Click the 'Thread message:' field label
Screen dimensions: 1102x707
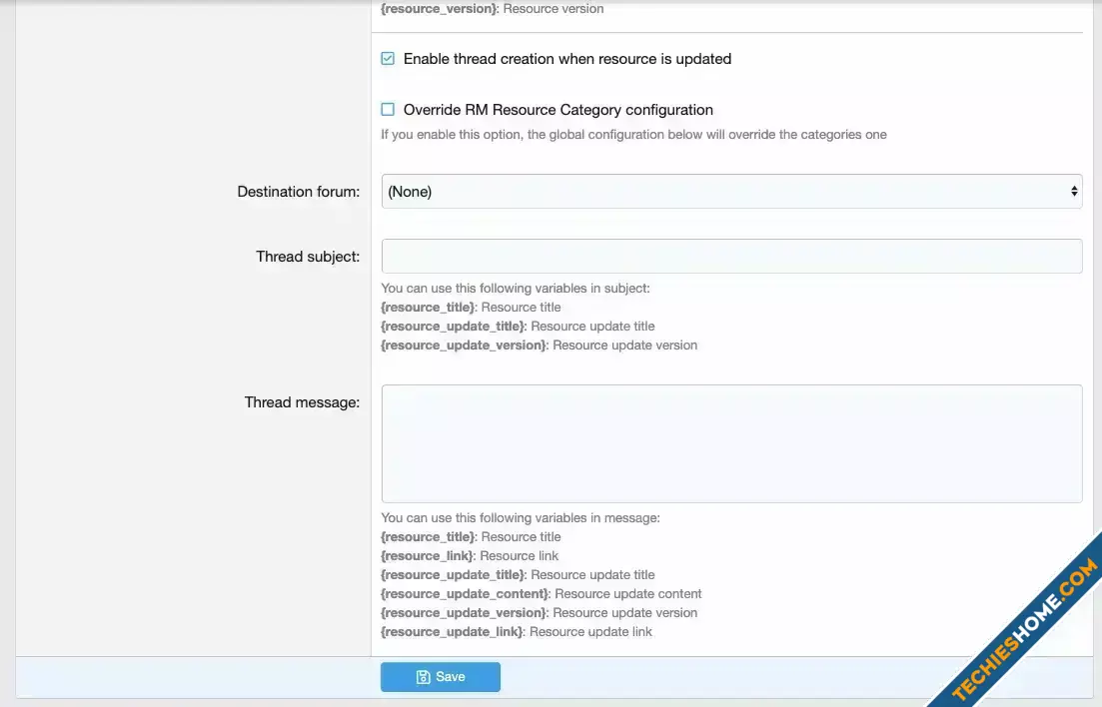pyautogui.click(x=302, y=402)
